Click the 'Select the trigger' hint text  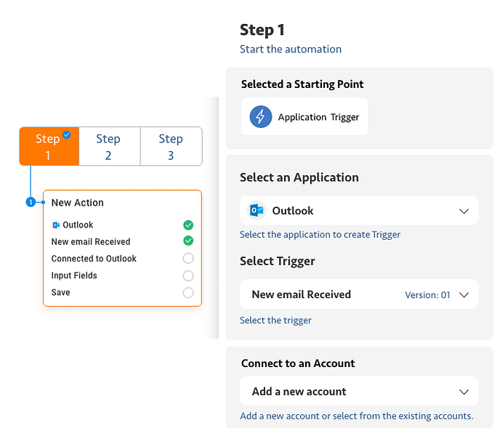275,320
